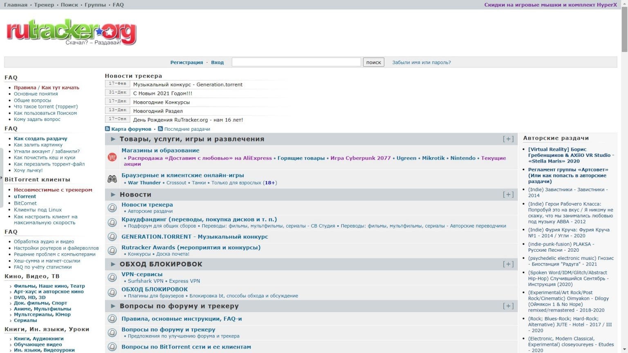Viewport: 628px width, 353px height.
Task: Toggle [+] on ОБХОД БЛОКИРОВОК category header
Action: 508,264
